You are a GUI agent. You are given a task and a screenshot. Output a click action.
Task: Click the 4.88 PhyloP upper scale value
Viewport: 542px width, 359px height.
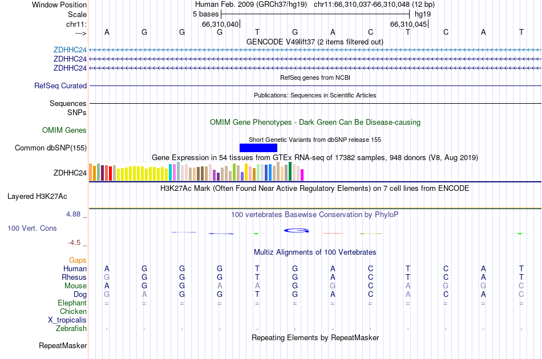click(x=73, y=214)
